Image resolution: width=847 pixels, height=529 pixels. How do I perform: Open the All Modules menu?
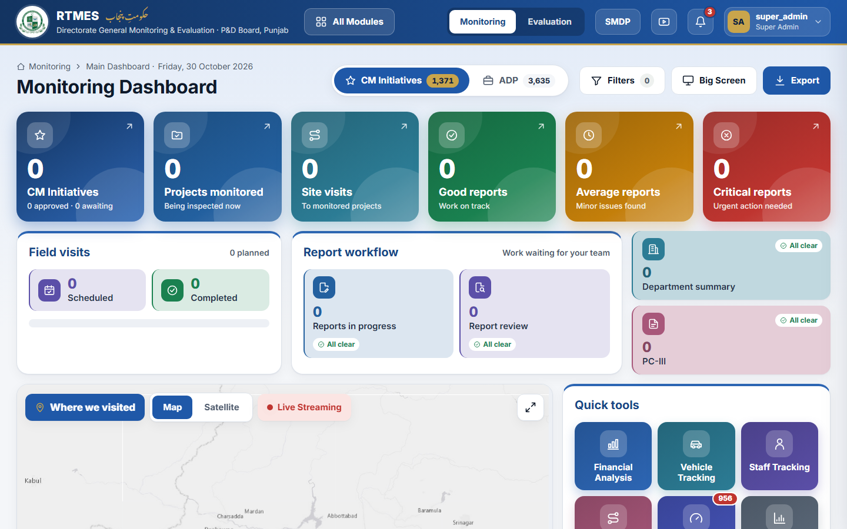(349, 22)
